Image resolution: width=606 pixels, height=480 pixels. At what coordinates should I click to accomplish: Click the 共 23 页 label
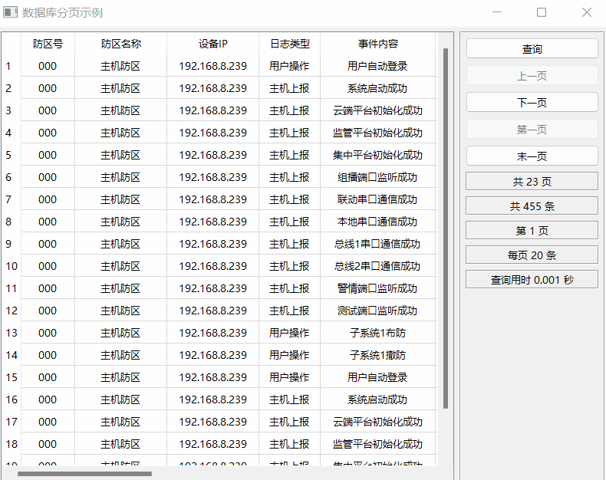[x=532, y=181]
